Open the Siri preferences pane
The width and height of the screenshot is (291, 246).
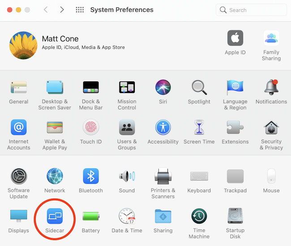163,87
